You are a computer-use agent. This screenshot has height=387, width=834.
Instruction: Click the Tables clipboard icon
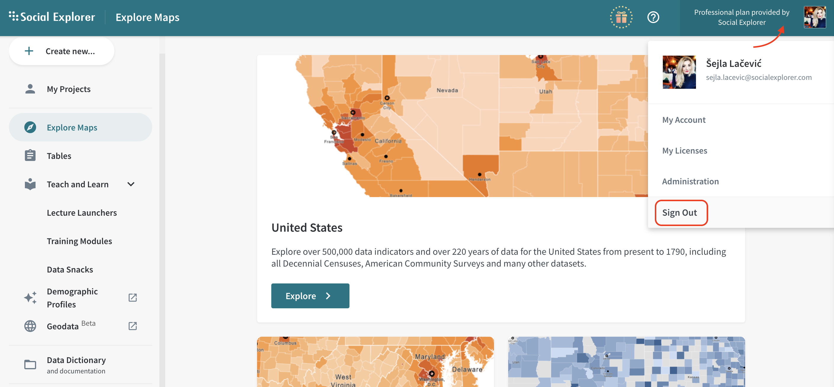click(30, 156)
